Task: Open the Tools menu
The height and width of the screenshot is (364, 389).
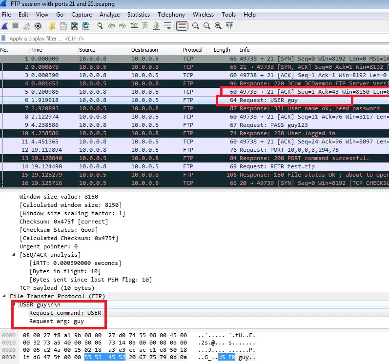Action: click(x=229, y=15)
